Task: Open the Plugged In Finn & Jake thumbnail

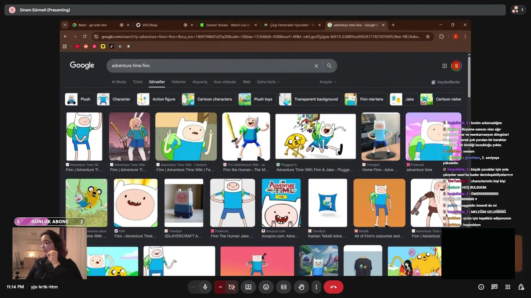Action: pos(316,137)
